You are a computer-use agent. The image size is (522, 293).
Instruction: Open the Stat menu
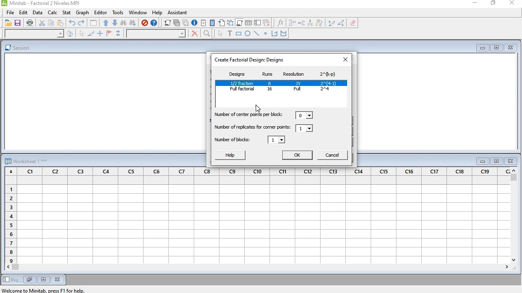click(66, 13)
